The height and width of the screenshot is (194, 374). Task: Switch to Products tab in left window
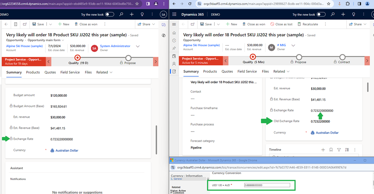click(33, 72)
